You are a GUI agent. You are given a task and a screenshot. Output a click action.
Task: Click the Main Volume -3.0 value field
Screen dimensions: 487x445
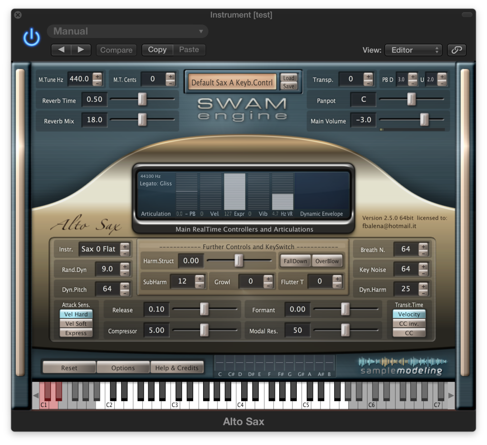363,119
